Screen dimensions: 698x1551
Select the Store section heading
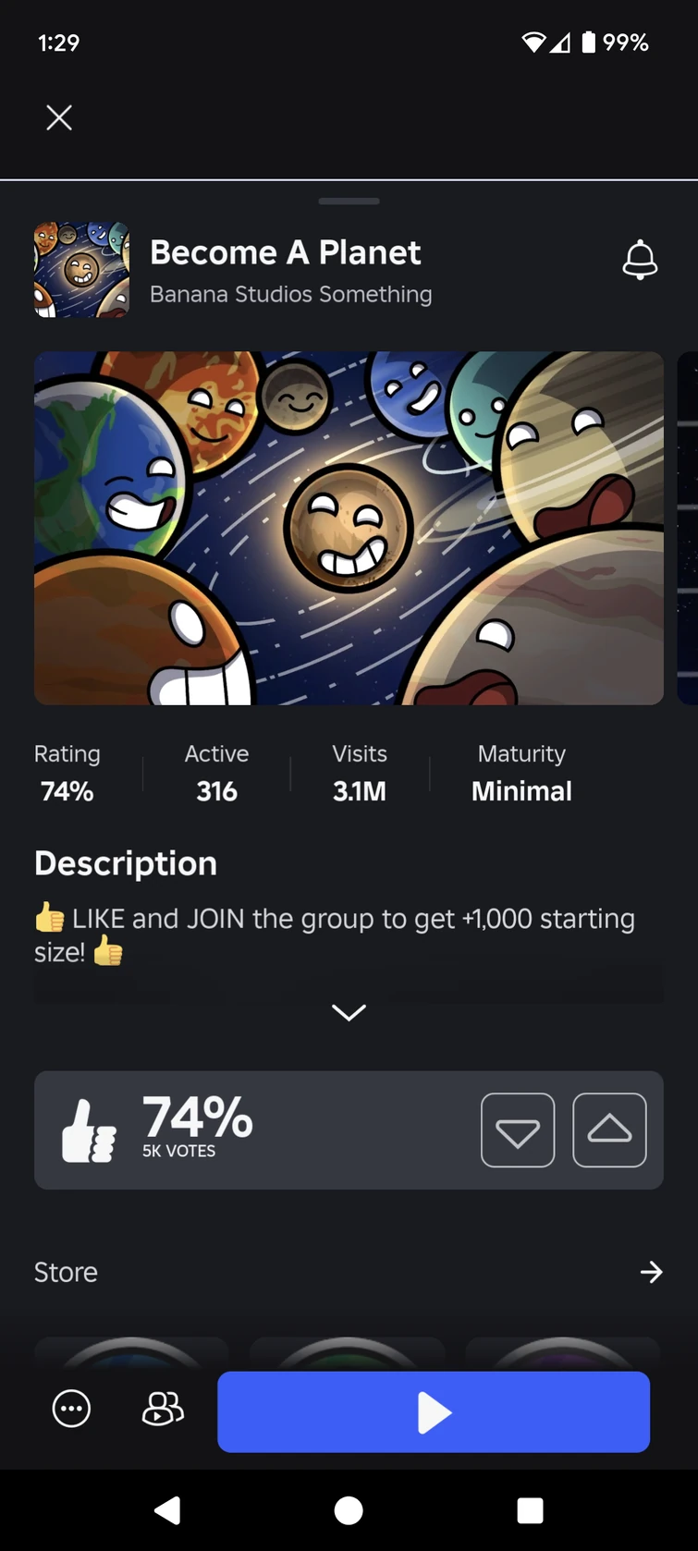tap(66, 1272)
